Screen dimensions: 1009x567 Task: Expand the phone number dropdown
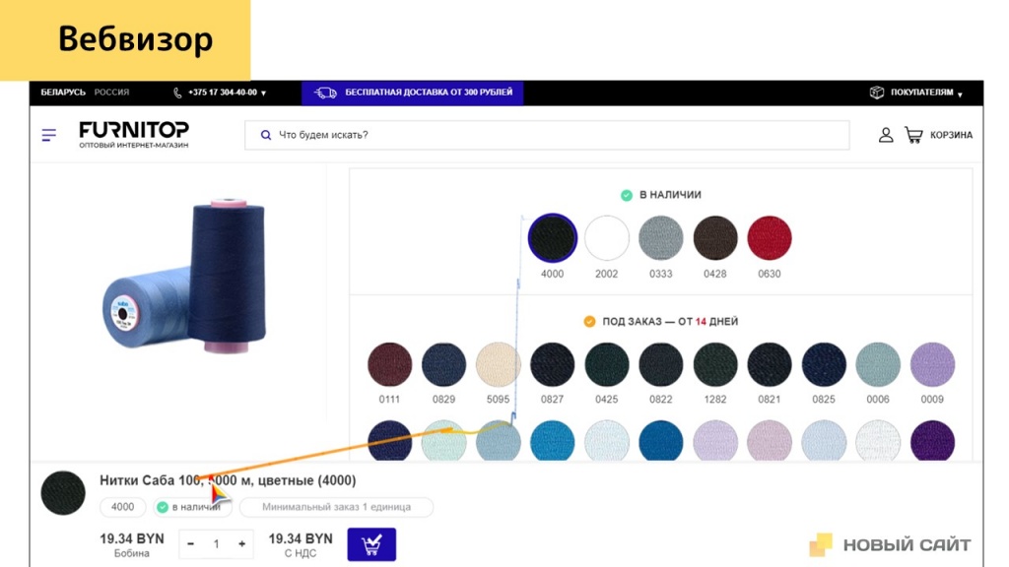point(263,94)
